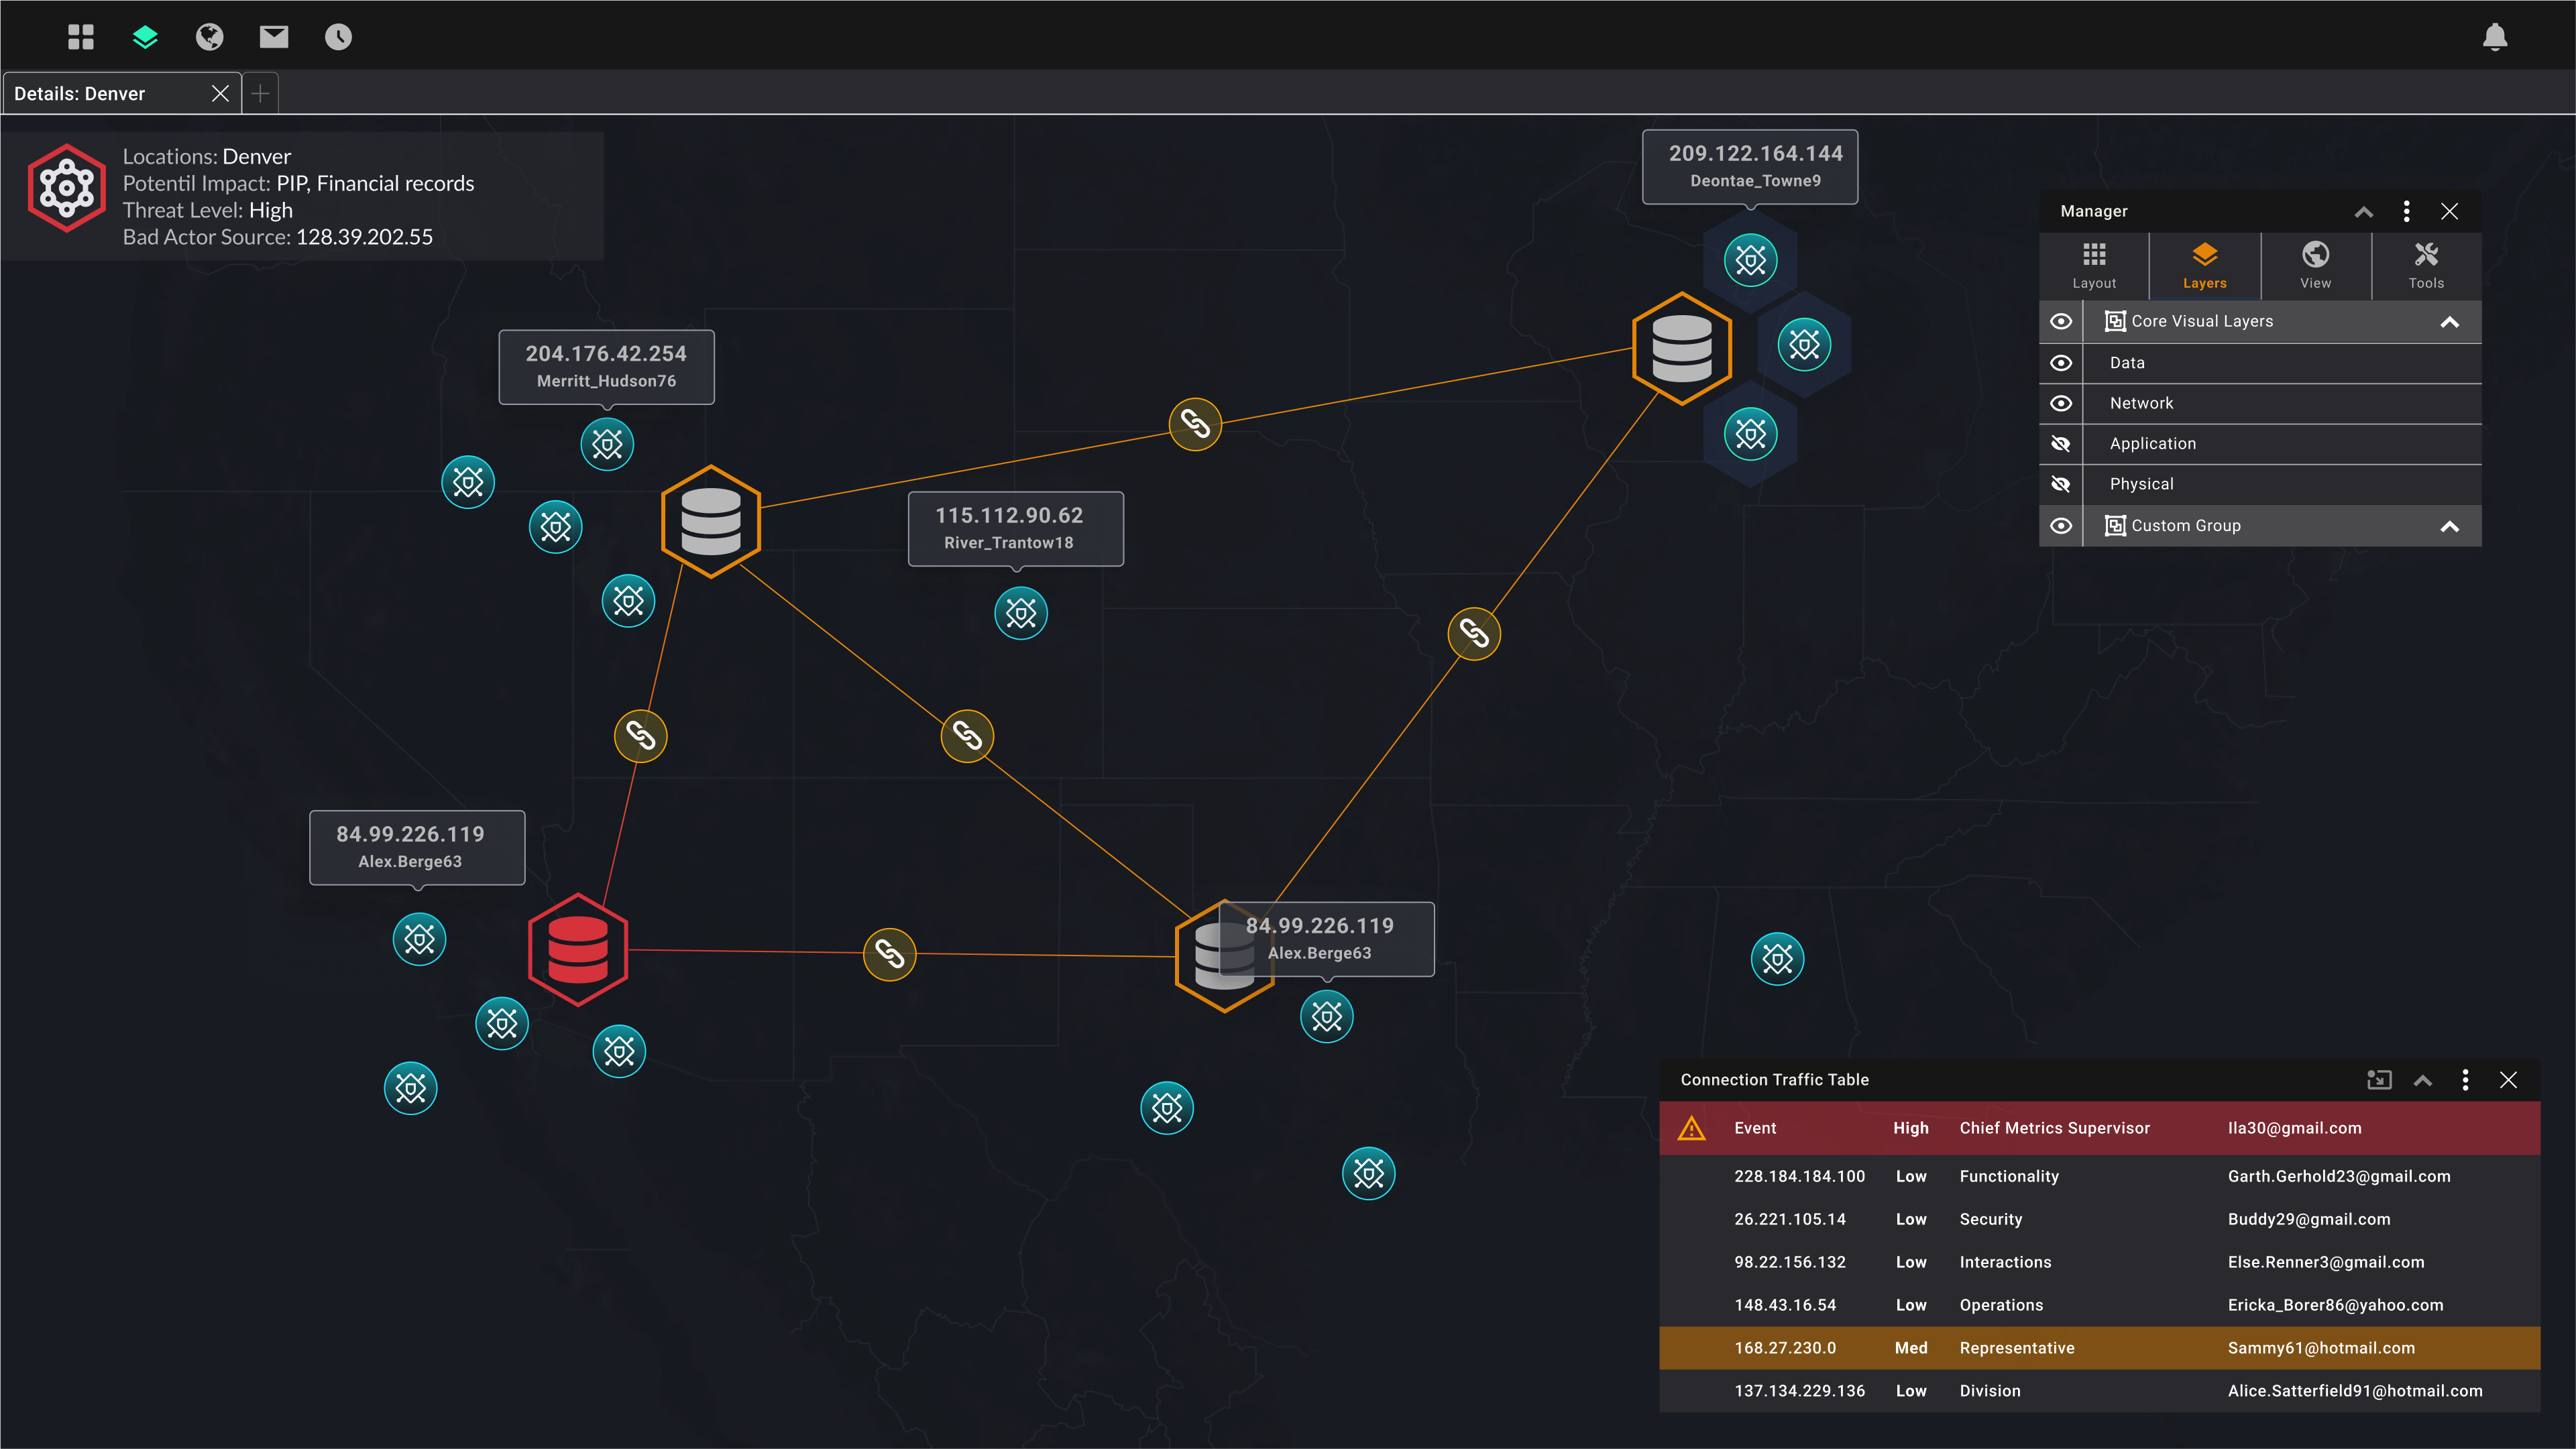Screen dimensions: 2576x1449
Task: Show the hidden Physical layer
Action: [2061, 484]
